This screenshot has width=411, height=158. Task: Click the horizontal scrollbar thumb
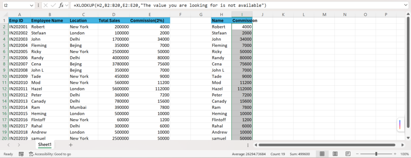[x=327, y=145]
